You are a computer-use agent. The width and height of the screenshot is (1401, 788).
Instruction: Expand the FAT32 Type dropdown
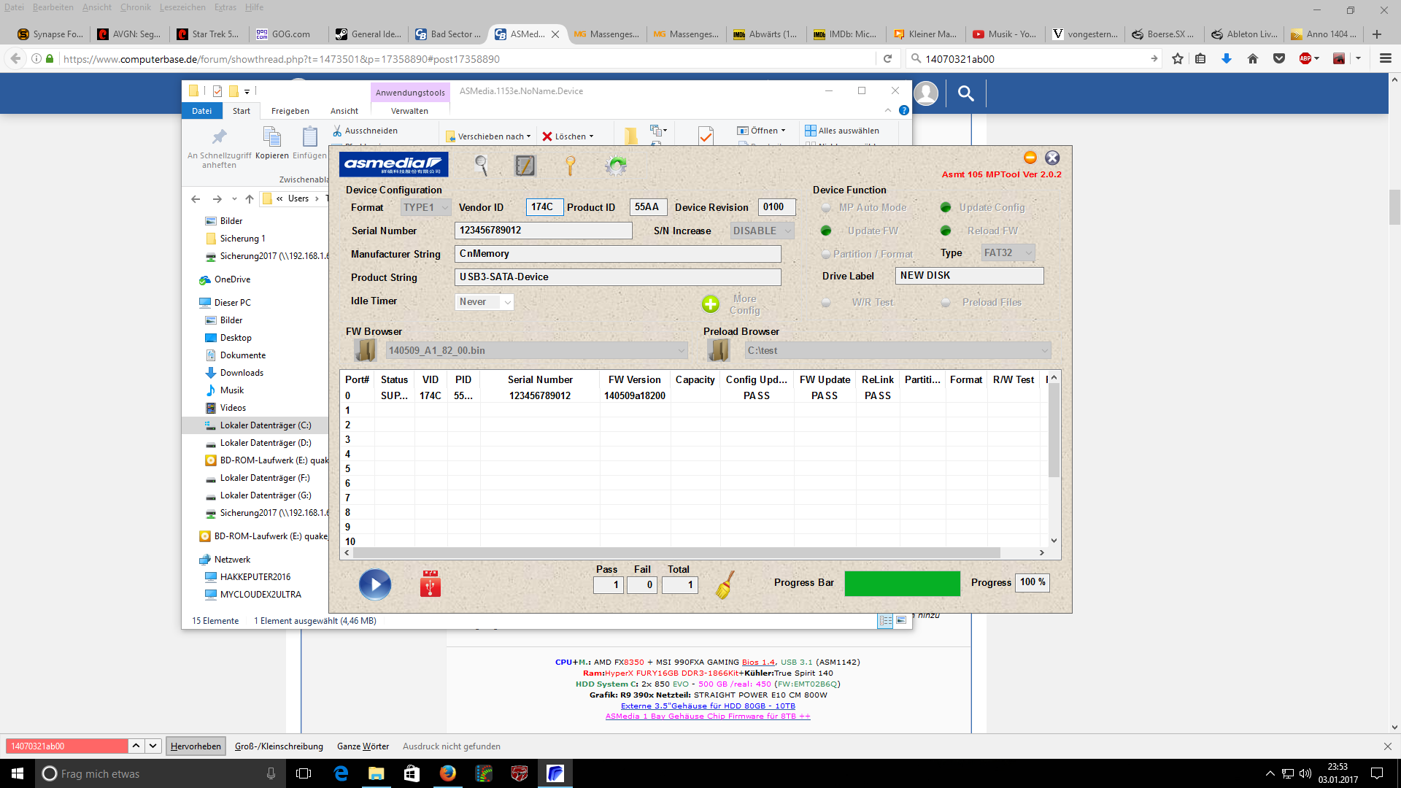click(1007, 253)
